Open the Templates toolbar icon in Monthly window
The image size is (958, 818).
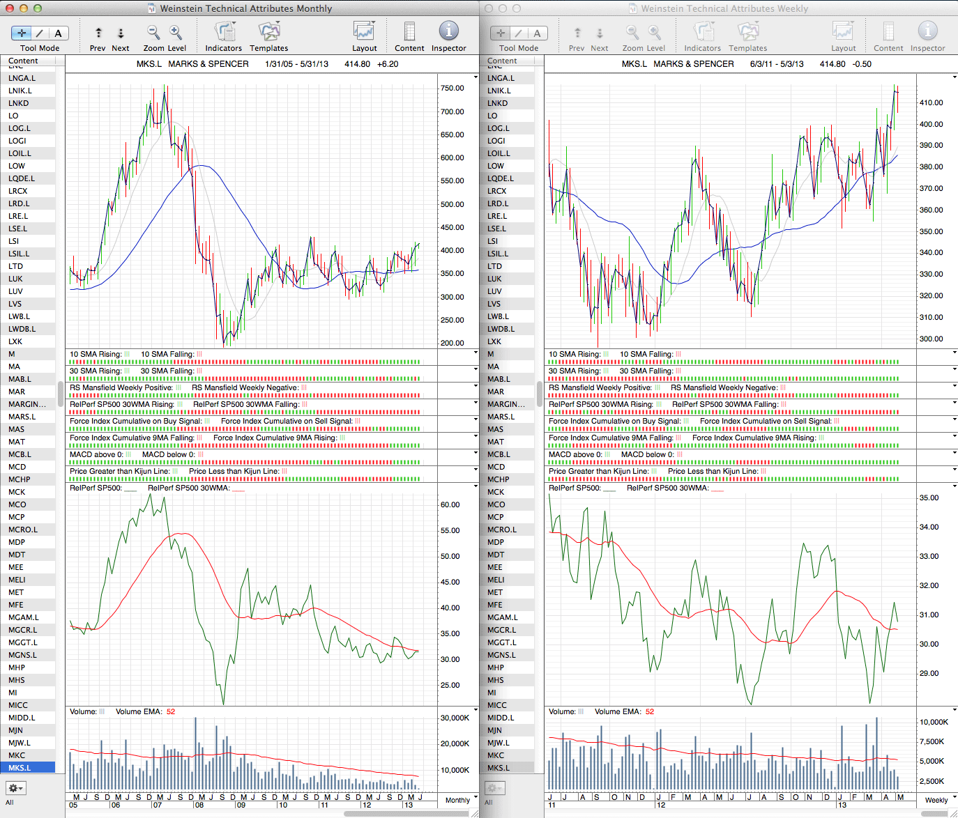click(269, 32)
